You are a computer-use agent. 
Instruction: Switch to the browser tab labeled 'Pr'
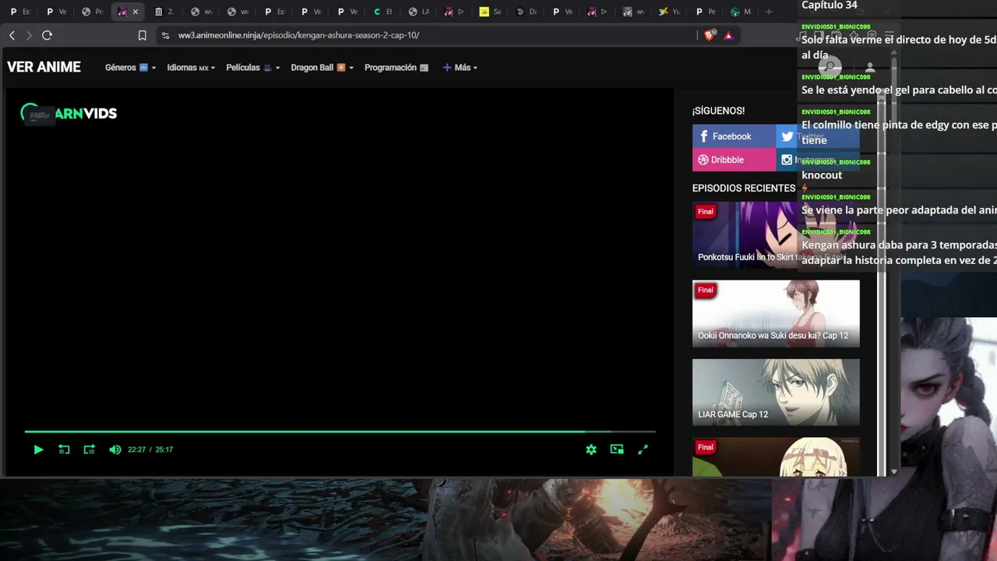coord(93,12)
